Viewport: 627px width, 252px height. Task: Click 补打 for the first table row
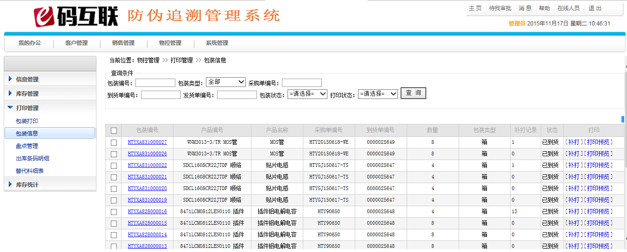(x=574, y=142)
